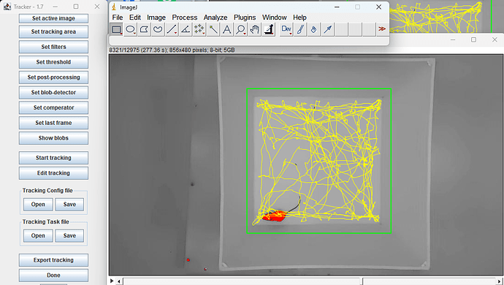Click the Export tracking button

pos(53,260)
